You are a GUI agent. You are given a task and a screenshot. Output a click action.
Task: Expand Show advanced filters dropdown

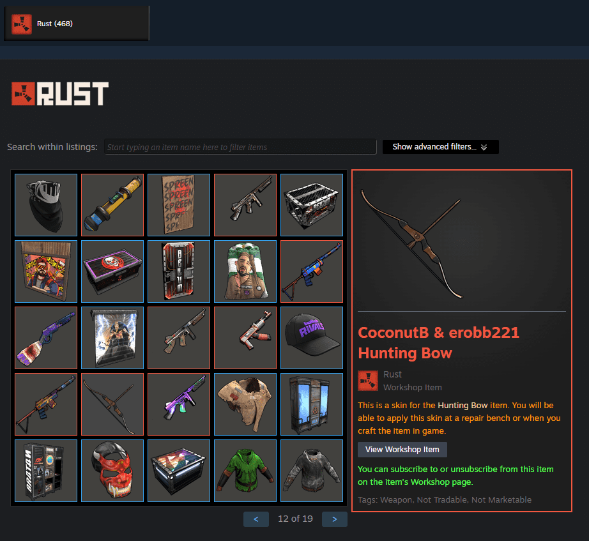[440, 147]
